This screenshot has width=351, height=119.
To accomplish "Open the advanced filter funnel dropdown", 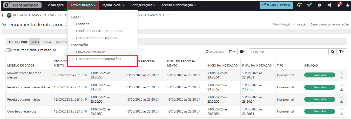I will (342, 52).
